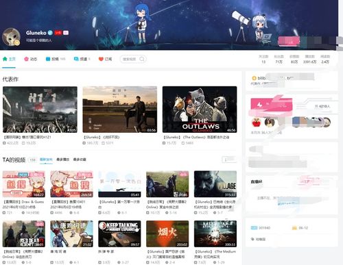343x265 pixels.
Task: Sort videos by 最多收藏
Action: pyautogui.click(x=80, y=160)
